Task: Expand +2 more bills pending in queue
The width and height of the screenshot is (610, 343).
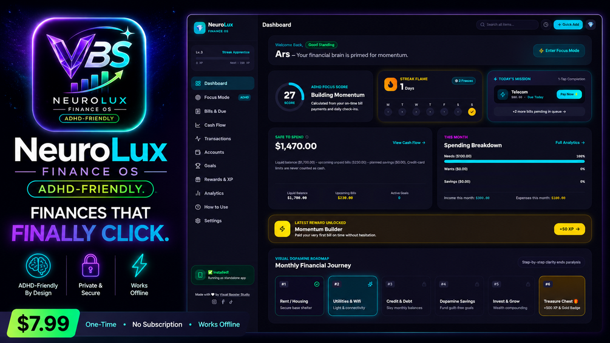Action: (539, 112)
